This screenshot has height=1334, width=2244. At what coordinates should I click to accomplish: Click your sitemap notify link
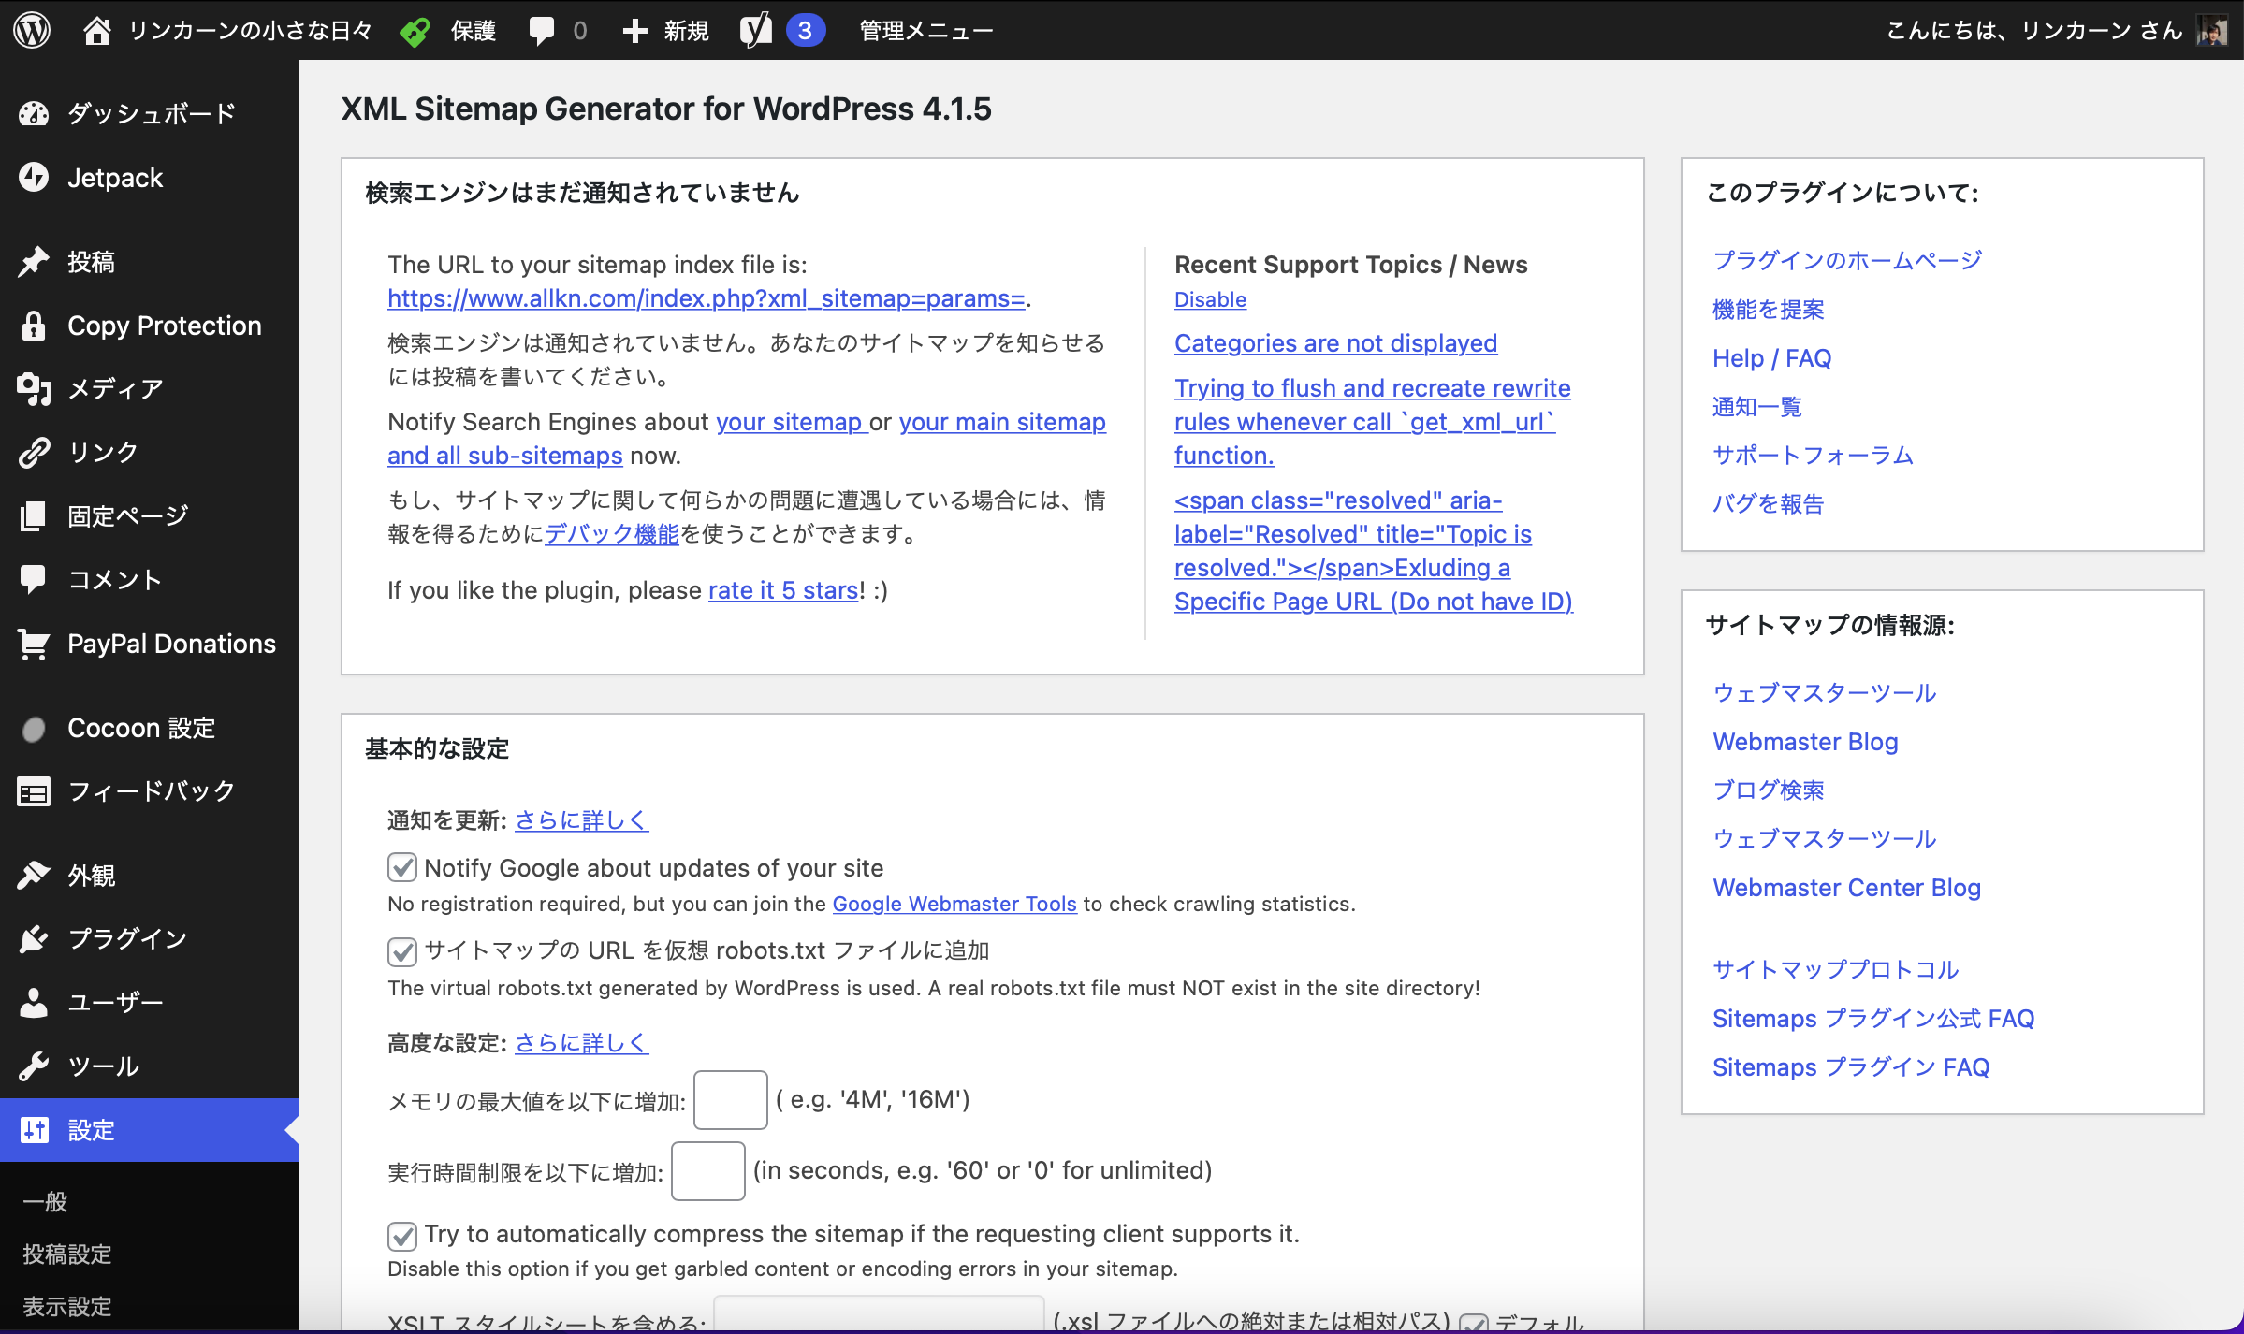tap(792, 422)
